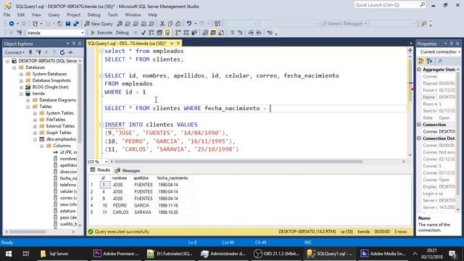Close the SQLQuery1.sql tab
Screen dimensions: 464x261
(x=178, y=43)
